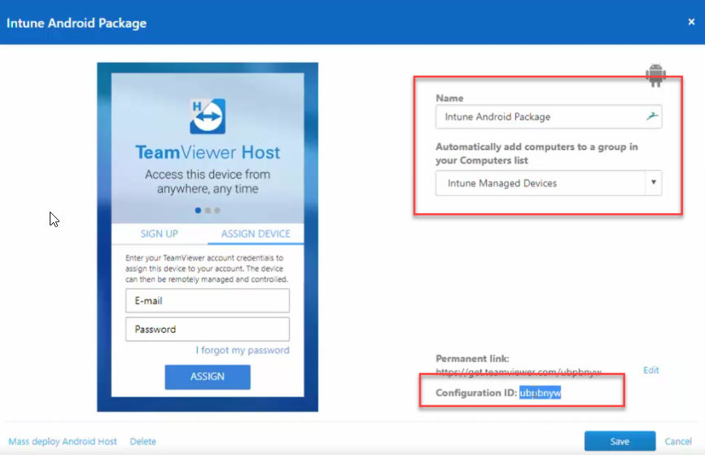Screen dimensions: 705x455
Task: Click the Android robot icon
Action: point(655,75)
